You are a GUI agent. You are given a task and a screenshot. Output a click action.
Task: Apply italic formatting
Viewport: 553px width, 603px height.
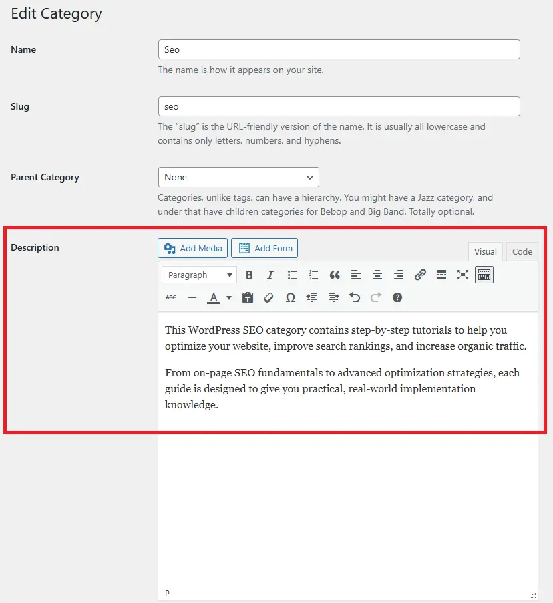270,274
